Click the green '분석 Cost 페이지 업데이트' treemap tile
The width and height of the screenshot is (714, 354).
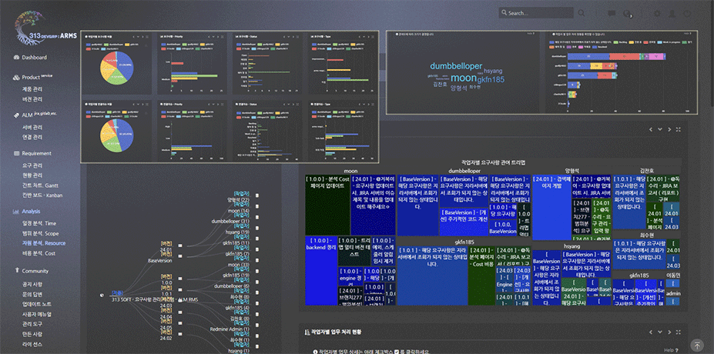pyautogui.click(x=326, y=203)
